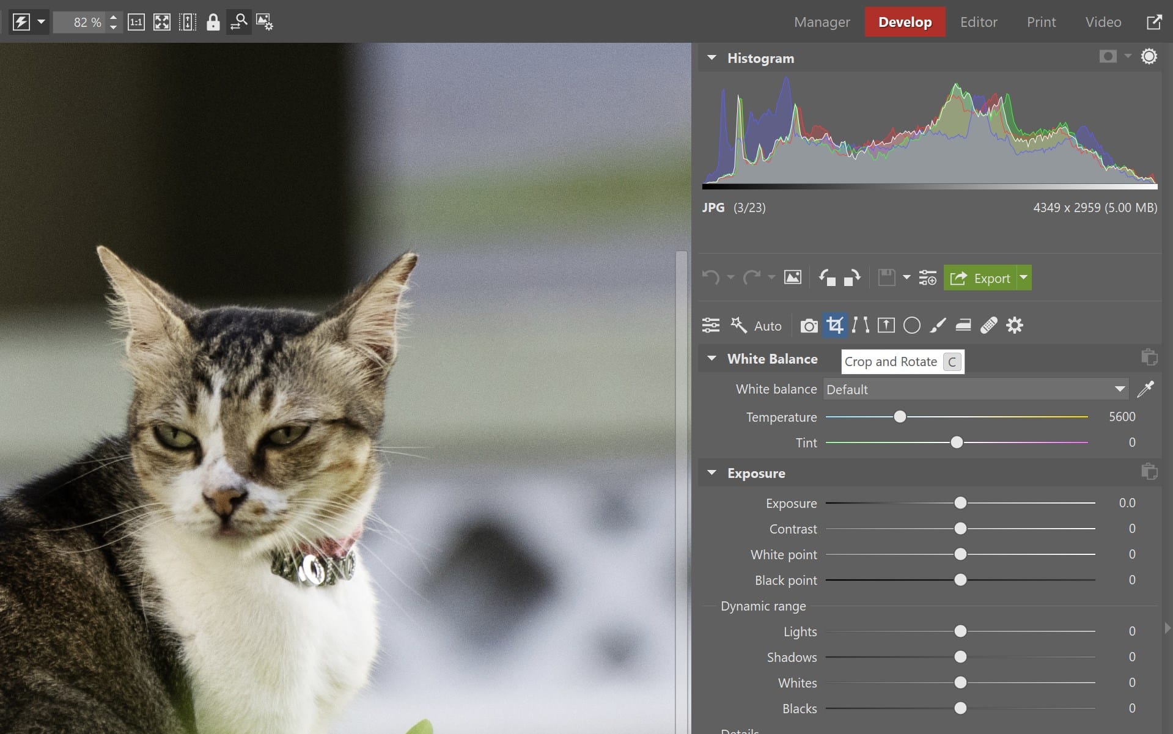Open the Export dropdown arrow
The image size is (1173, 734).
[x=1024, y=278]
